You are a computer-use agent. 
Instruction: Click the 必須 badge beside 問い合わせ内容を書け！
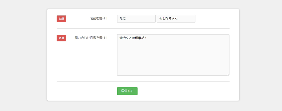coord(61,38)
